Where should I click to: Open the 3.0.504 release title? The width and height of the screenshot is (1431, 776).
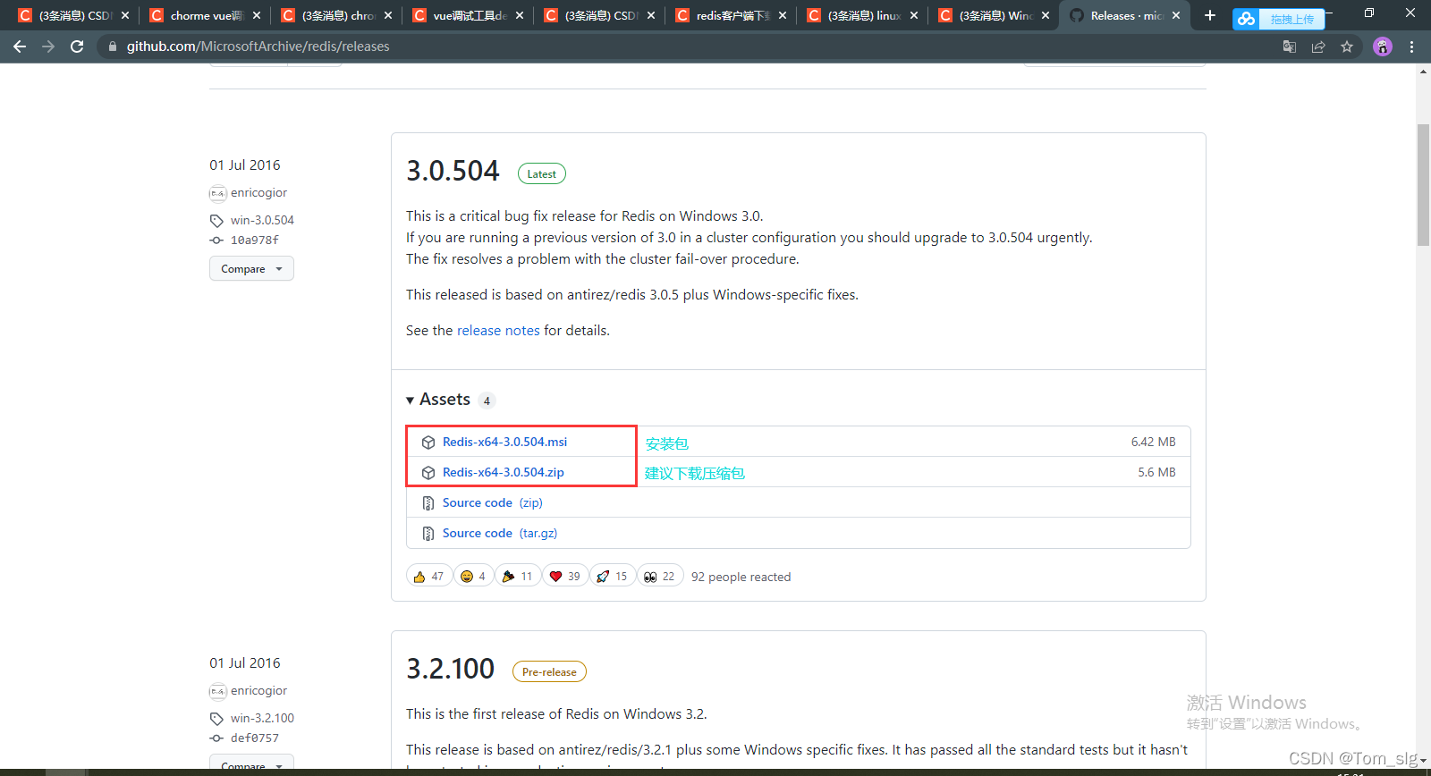(453, 170)
